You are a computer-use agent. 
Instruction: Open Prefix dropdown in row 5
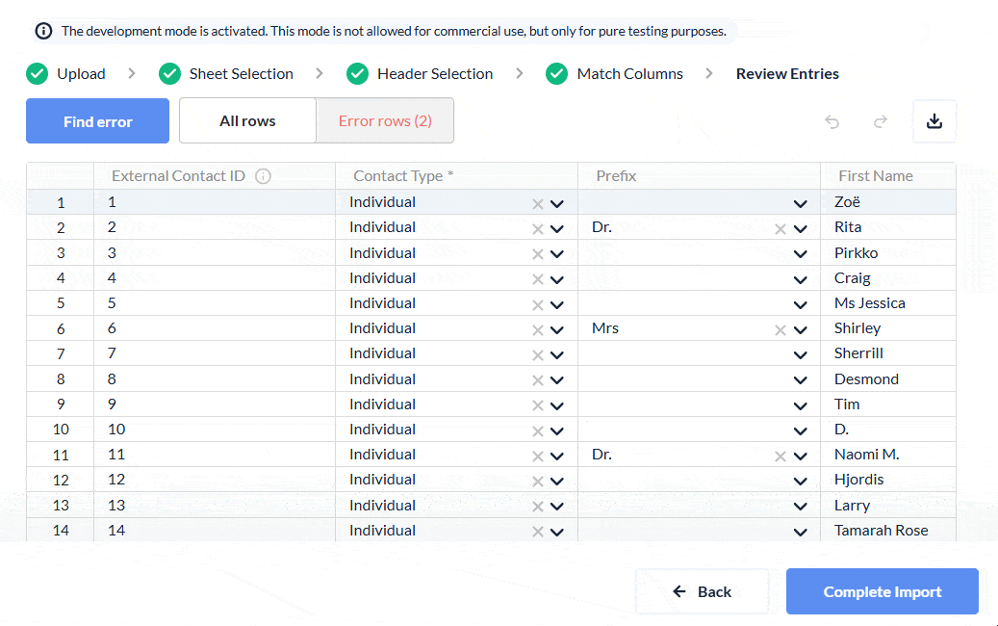[800, 305]
